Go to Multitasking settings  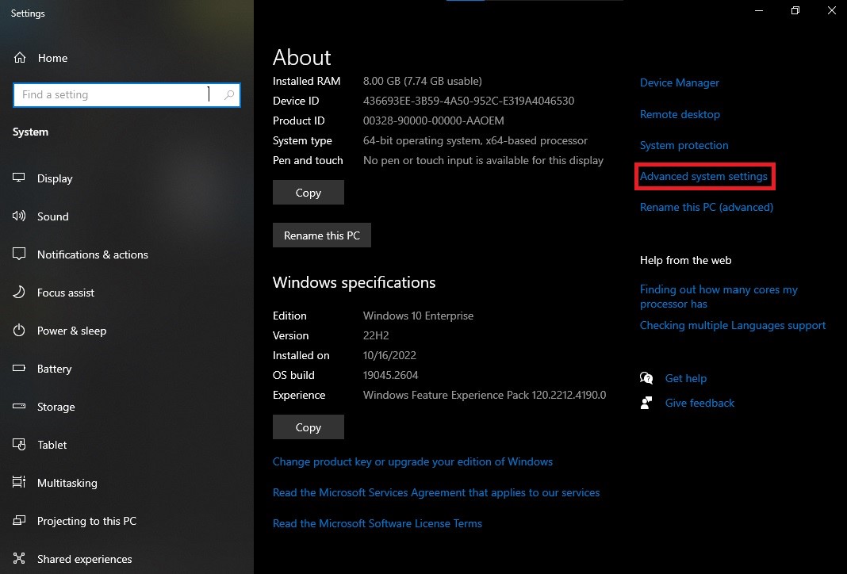67,483
